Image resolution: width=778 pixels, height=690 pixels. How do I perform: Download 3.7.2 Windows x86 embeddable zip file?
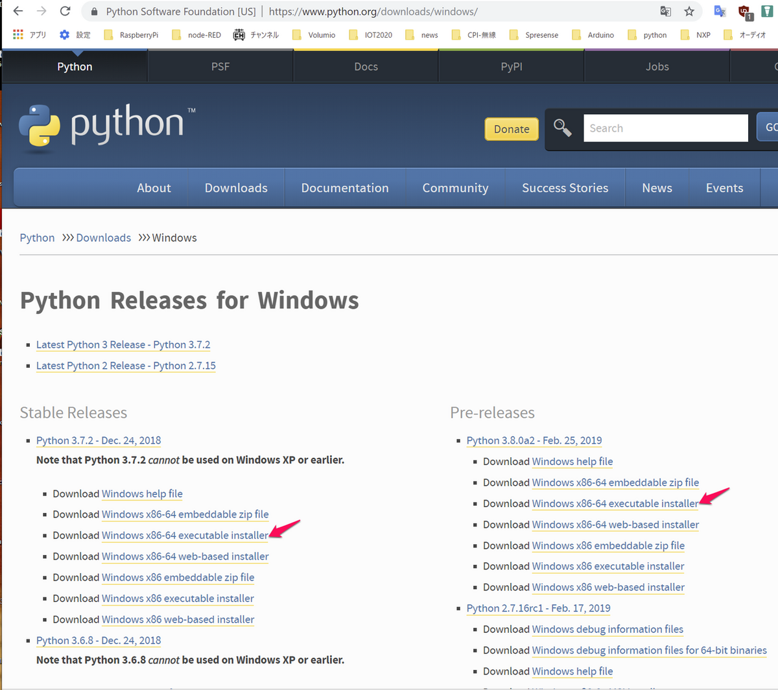click(178, 577)
